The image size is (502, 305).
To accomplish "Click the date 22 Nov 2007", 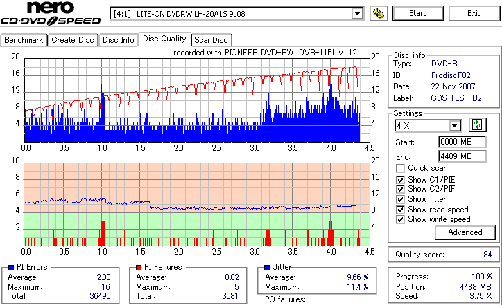I will pos(453,86).
